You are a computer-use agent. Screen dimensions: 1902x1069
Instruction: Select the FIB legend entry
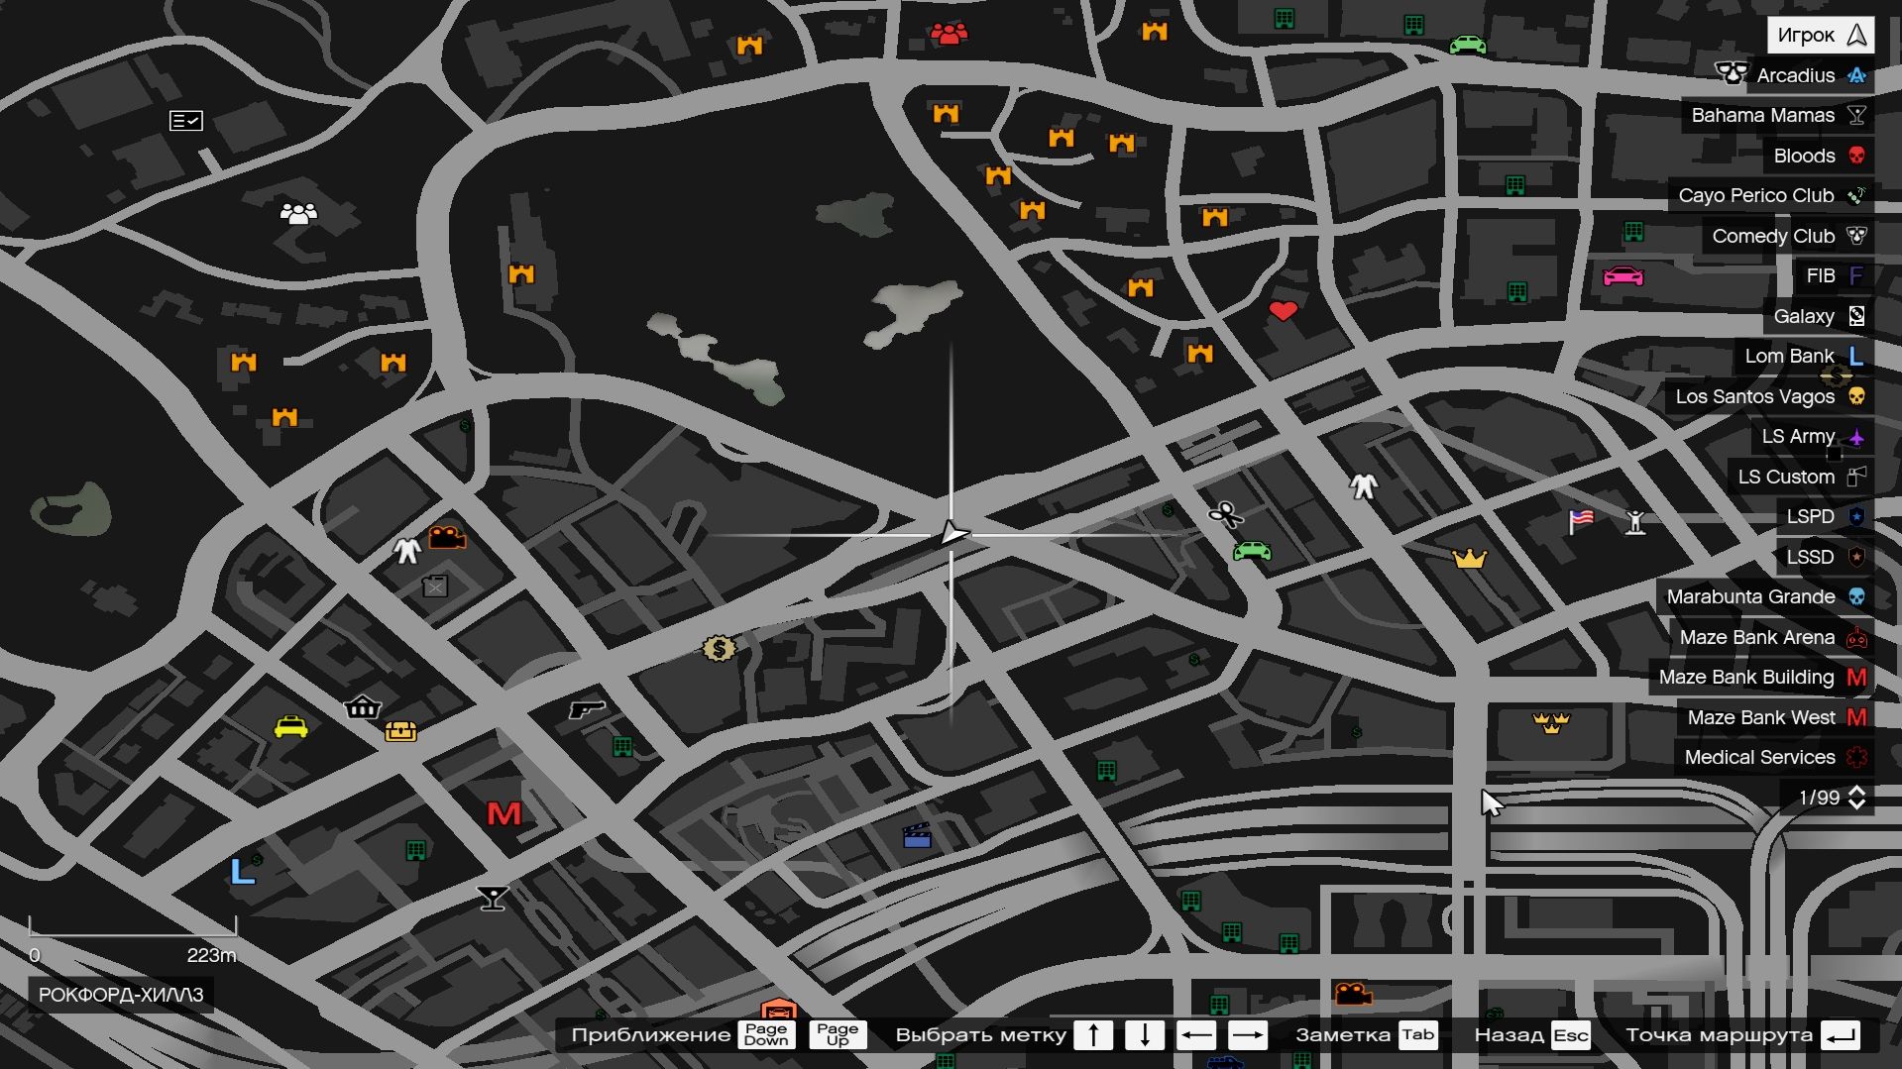pyautogui.click(x=1835, y=275)
